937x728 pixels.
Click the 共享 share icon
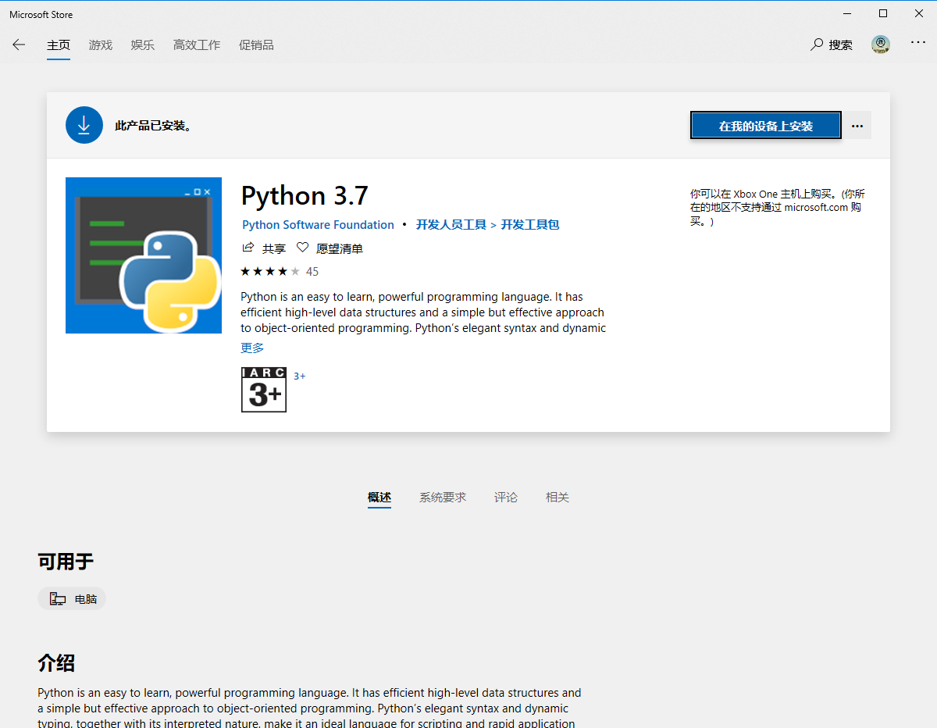248,248
